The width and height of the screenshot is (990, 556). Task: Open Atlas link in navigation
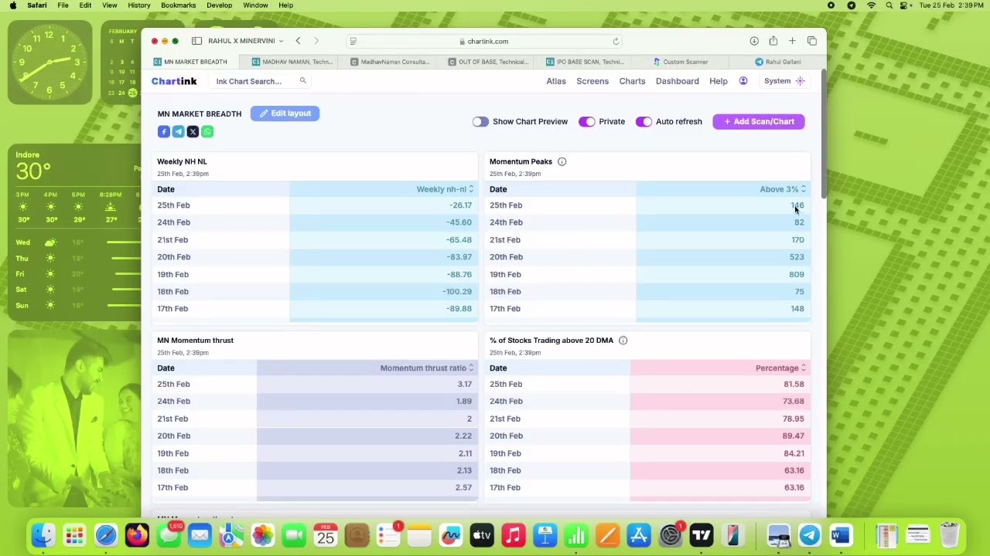556,81
